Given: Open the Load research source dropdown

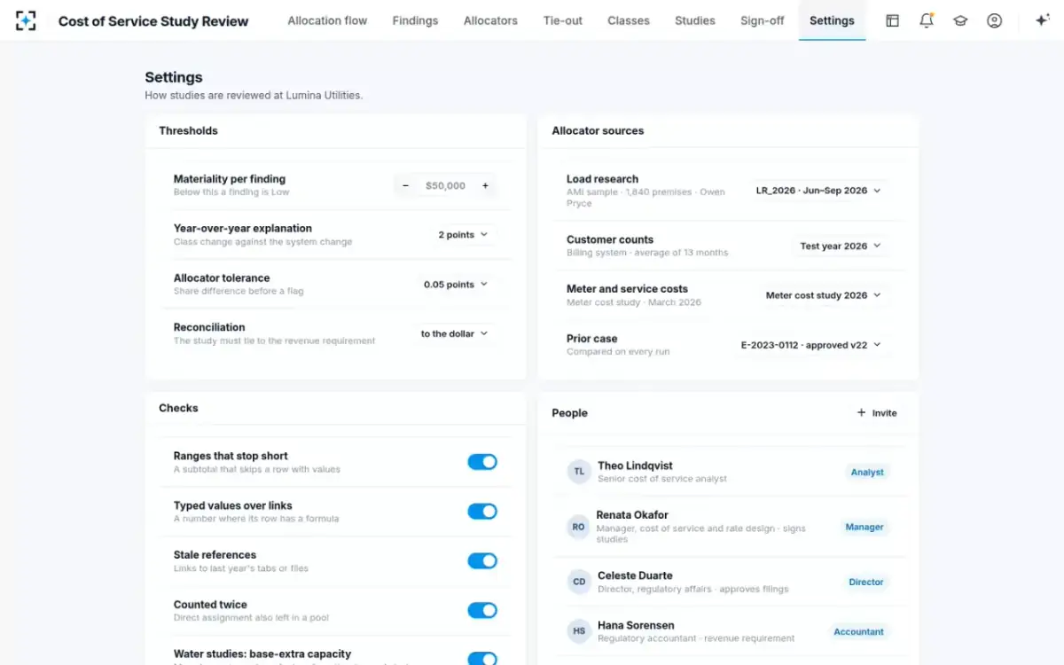Looking at the screenshot, I should pos(818,191).
